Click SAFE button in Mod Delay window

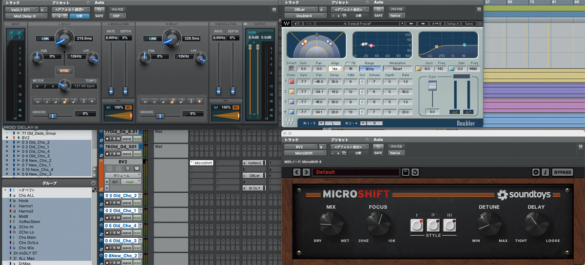[x=99, y=16]
